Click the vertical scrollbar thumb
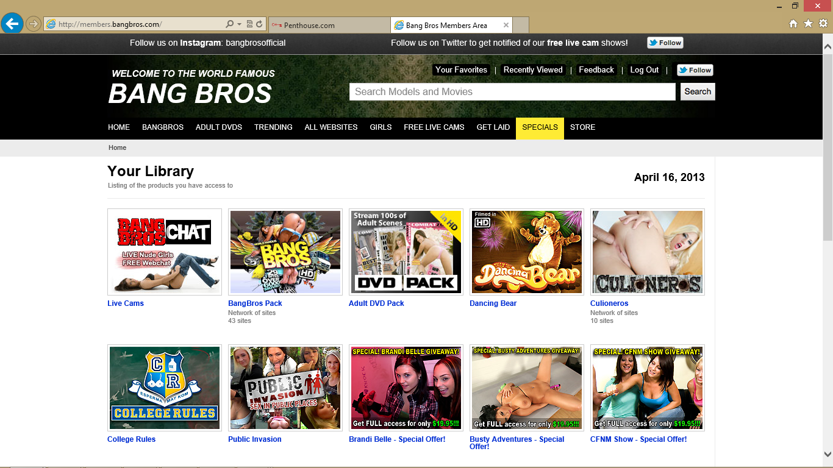Viewport: 833px width, 468px height. point(828,146)
